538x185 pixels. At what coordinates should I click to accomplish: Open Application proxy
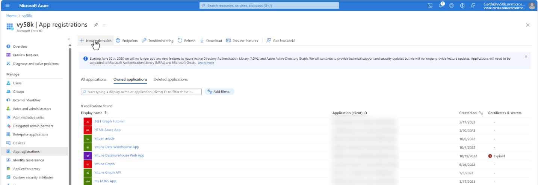pos(27,169)
